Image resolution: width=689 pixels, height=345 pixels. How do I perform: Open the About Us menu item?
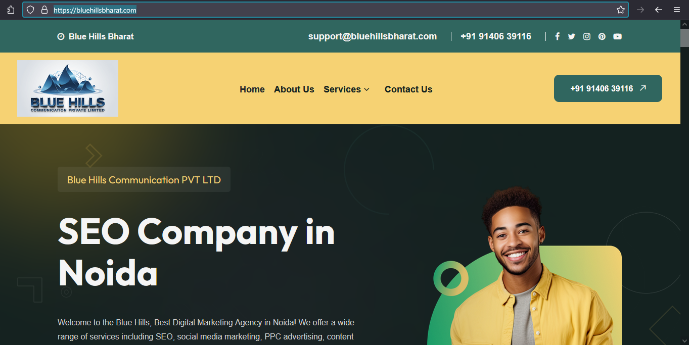click(294, 89)
